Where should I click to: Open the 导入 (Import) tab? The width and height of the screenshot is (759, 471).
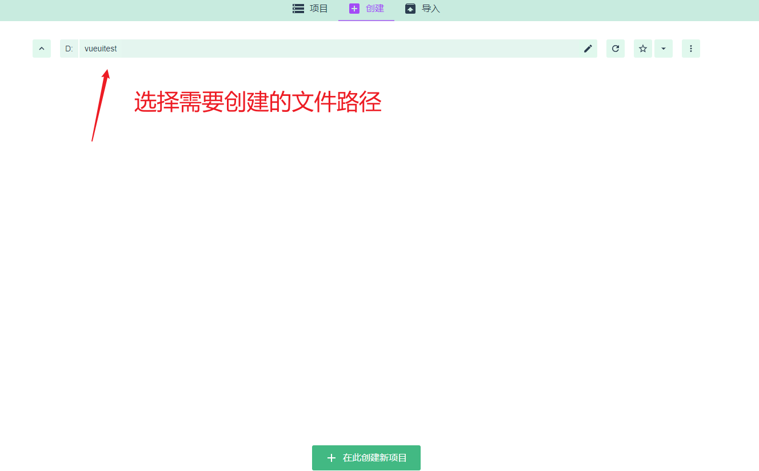pos(422,9)
